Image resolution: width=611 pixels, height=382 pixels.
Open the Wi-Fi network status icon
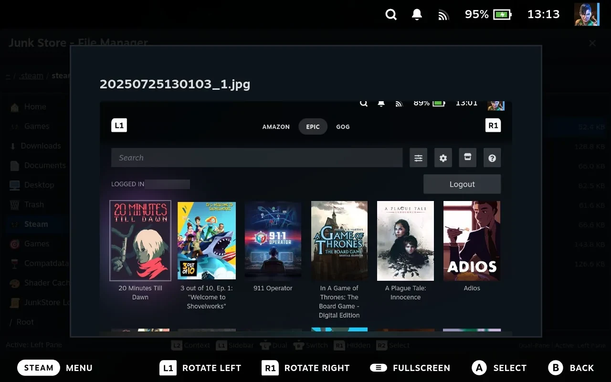coord(443,15)
